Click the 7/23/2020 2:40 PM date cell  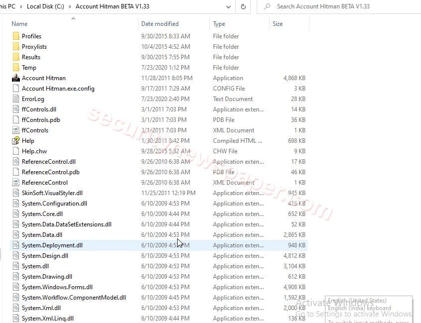(x=165, y=99)
